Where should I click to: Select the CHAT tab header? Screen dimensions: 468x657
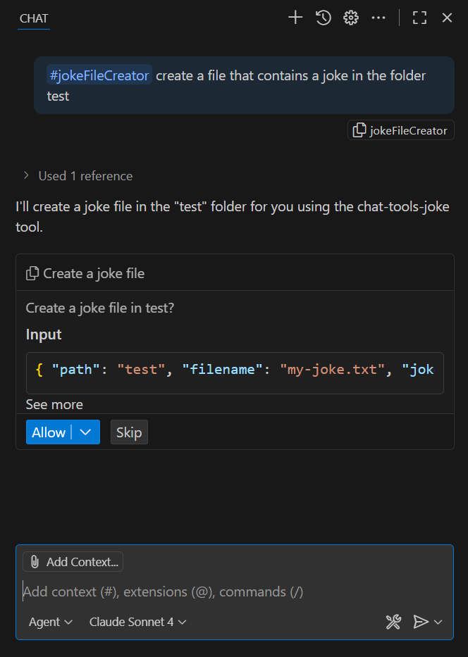34,19
